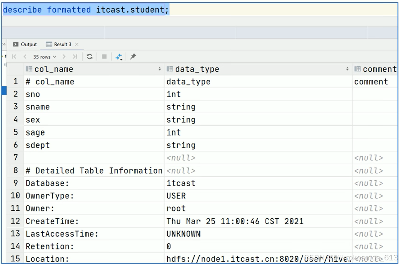Select row number 1
The height and width of the screenshot is (264, 399).
point(16,81)
